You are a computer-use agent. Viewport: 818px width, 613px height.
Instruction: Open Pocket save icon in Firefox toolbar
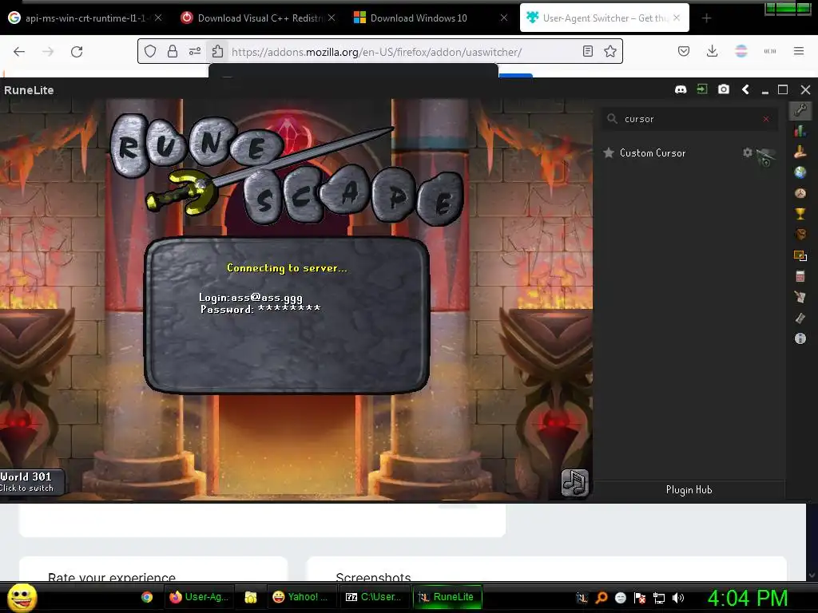coord(684,51)
